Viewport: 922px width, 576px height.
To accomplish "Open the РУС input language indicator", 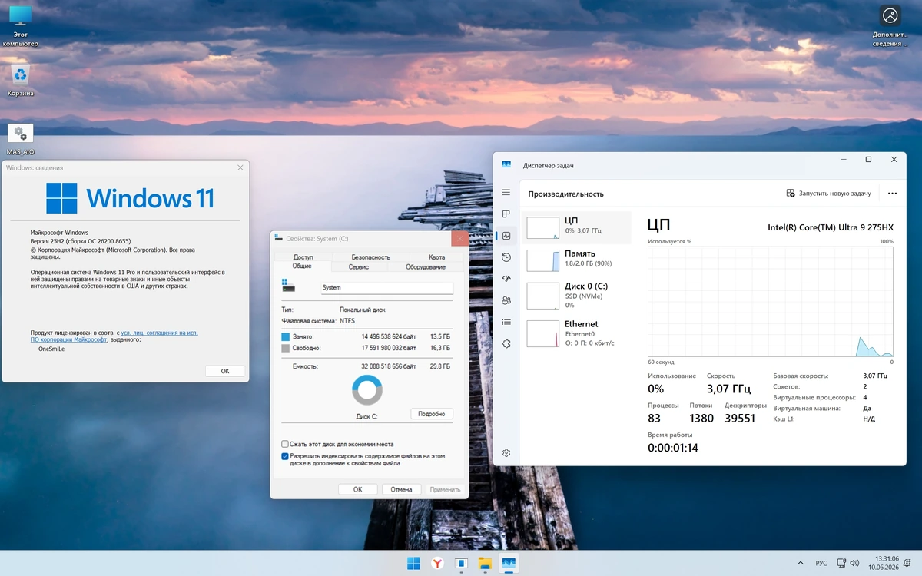I will click(x=821, y=563).
